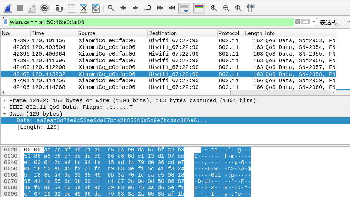The width and height of the screenshot is (350, 197).
Task: Open filter bookmarks icon in filter bar
Action: (x=5, y=22)
